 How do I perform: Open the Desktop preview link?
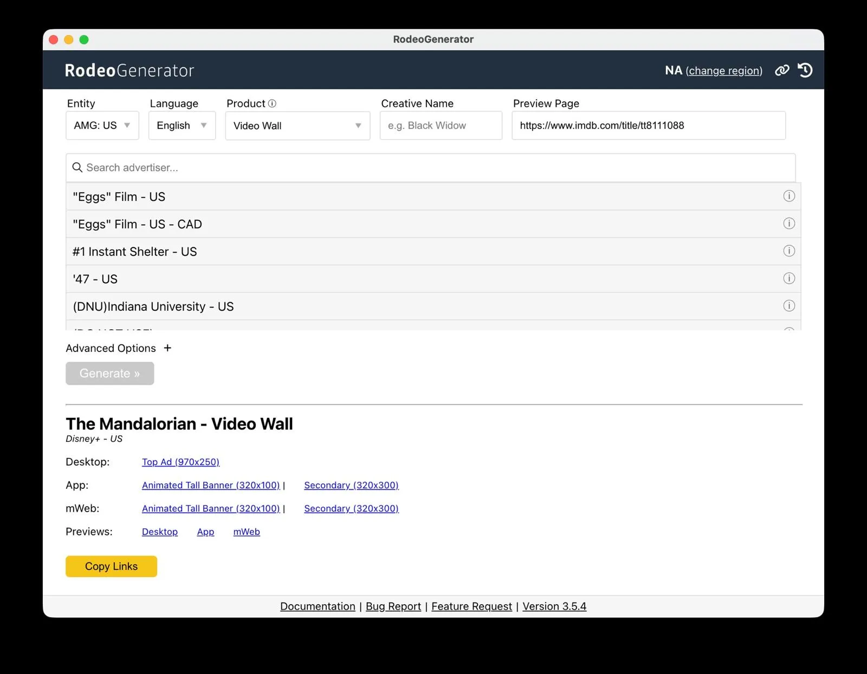pos(160,532)
